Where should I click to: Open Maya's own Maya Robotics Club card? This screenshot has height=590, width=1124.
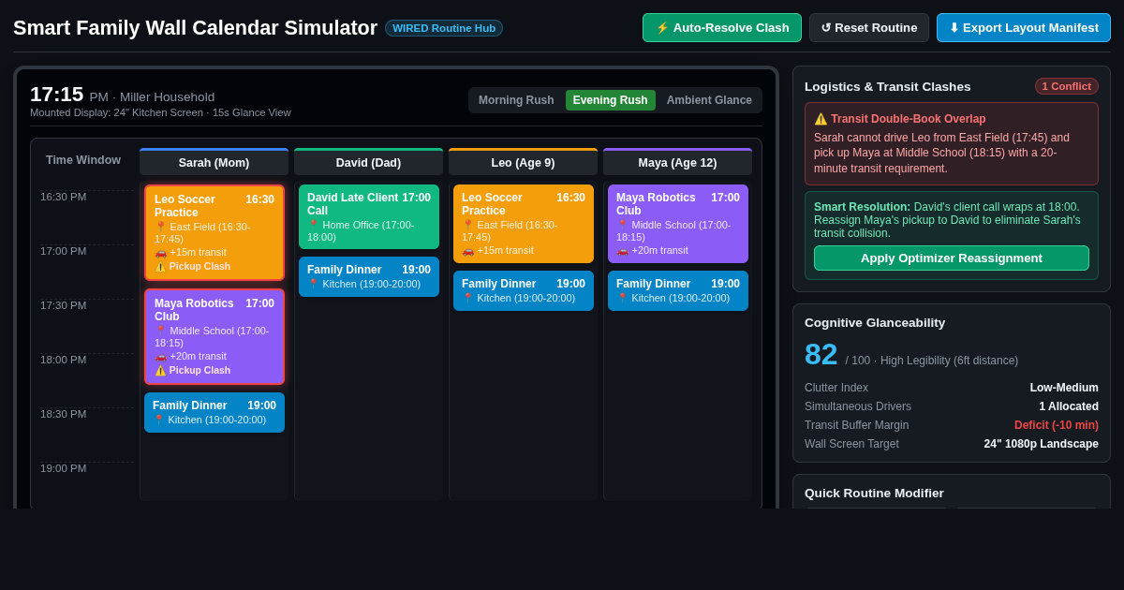coord(678,224)
